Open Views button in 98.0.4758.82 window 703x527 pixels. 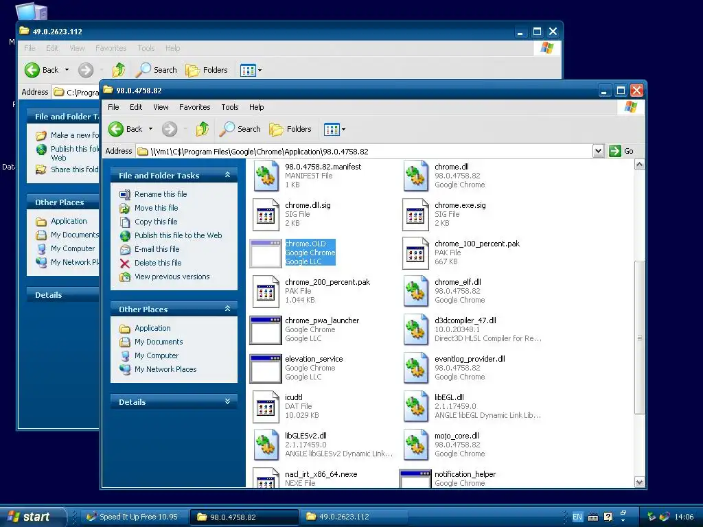coord(332,130)
